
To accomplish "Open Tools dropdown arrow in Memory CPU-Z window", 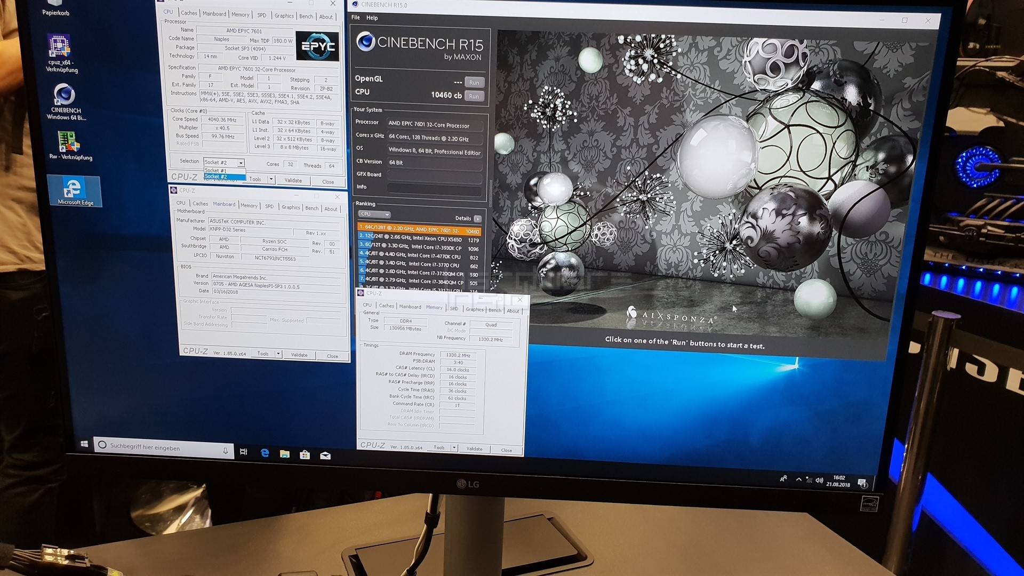I will 454,448.
